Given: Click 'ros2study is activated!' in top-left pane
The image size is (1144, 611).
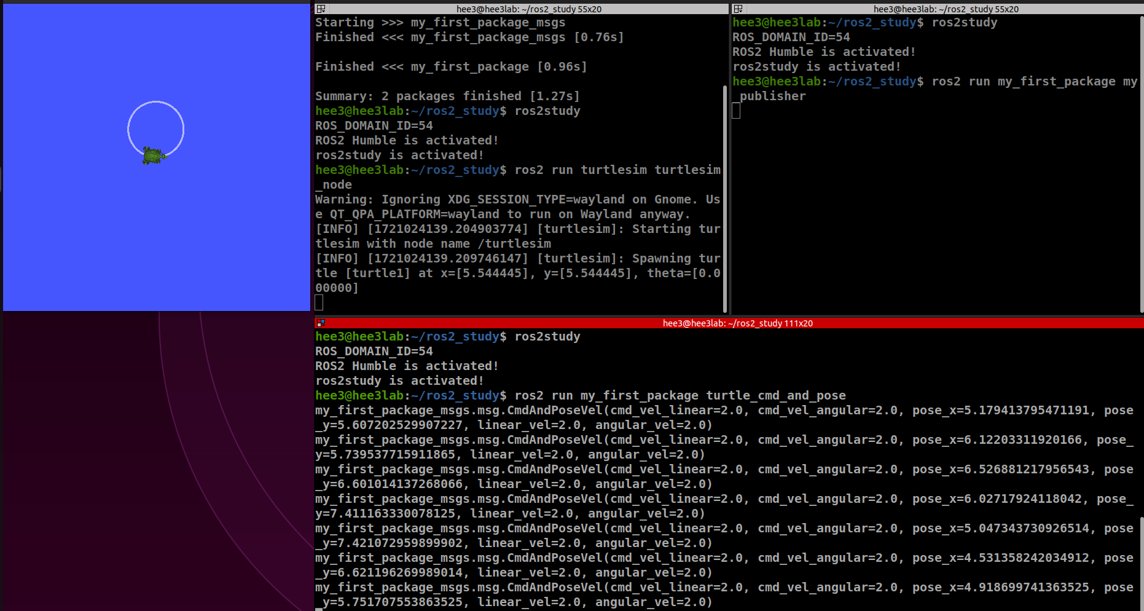Looking at the screenshot, I should tap(399, 155).
